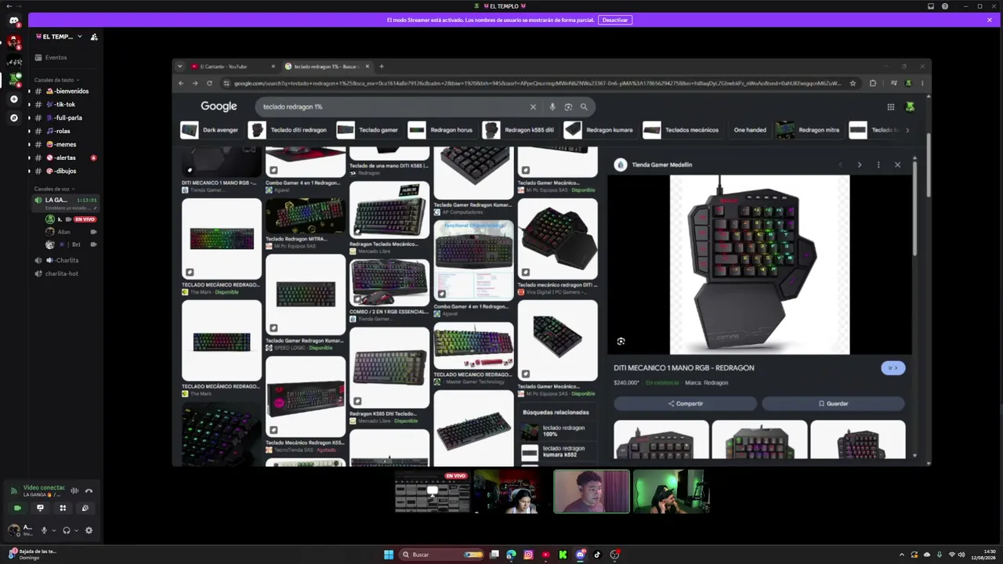The image size is (1003, 564).
Task: Invite people to EL TEMPLO server
Action: [x=94, y=37]
